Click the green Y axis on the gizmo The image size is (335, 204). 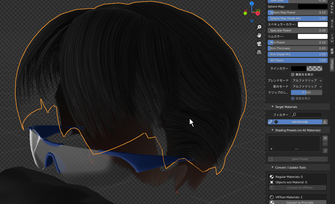[258, 11]
